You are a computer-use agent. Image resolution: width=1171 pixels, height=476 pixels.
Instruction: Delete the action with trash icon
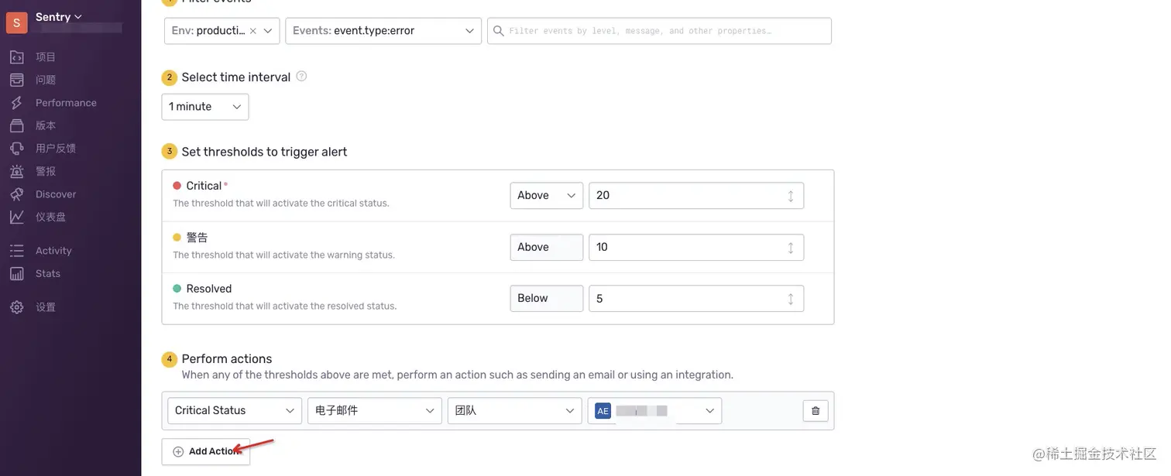[x=816, y=411]
